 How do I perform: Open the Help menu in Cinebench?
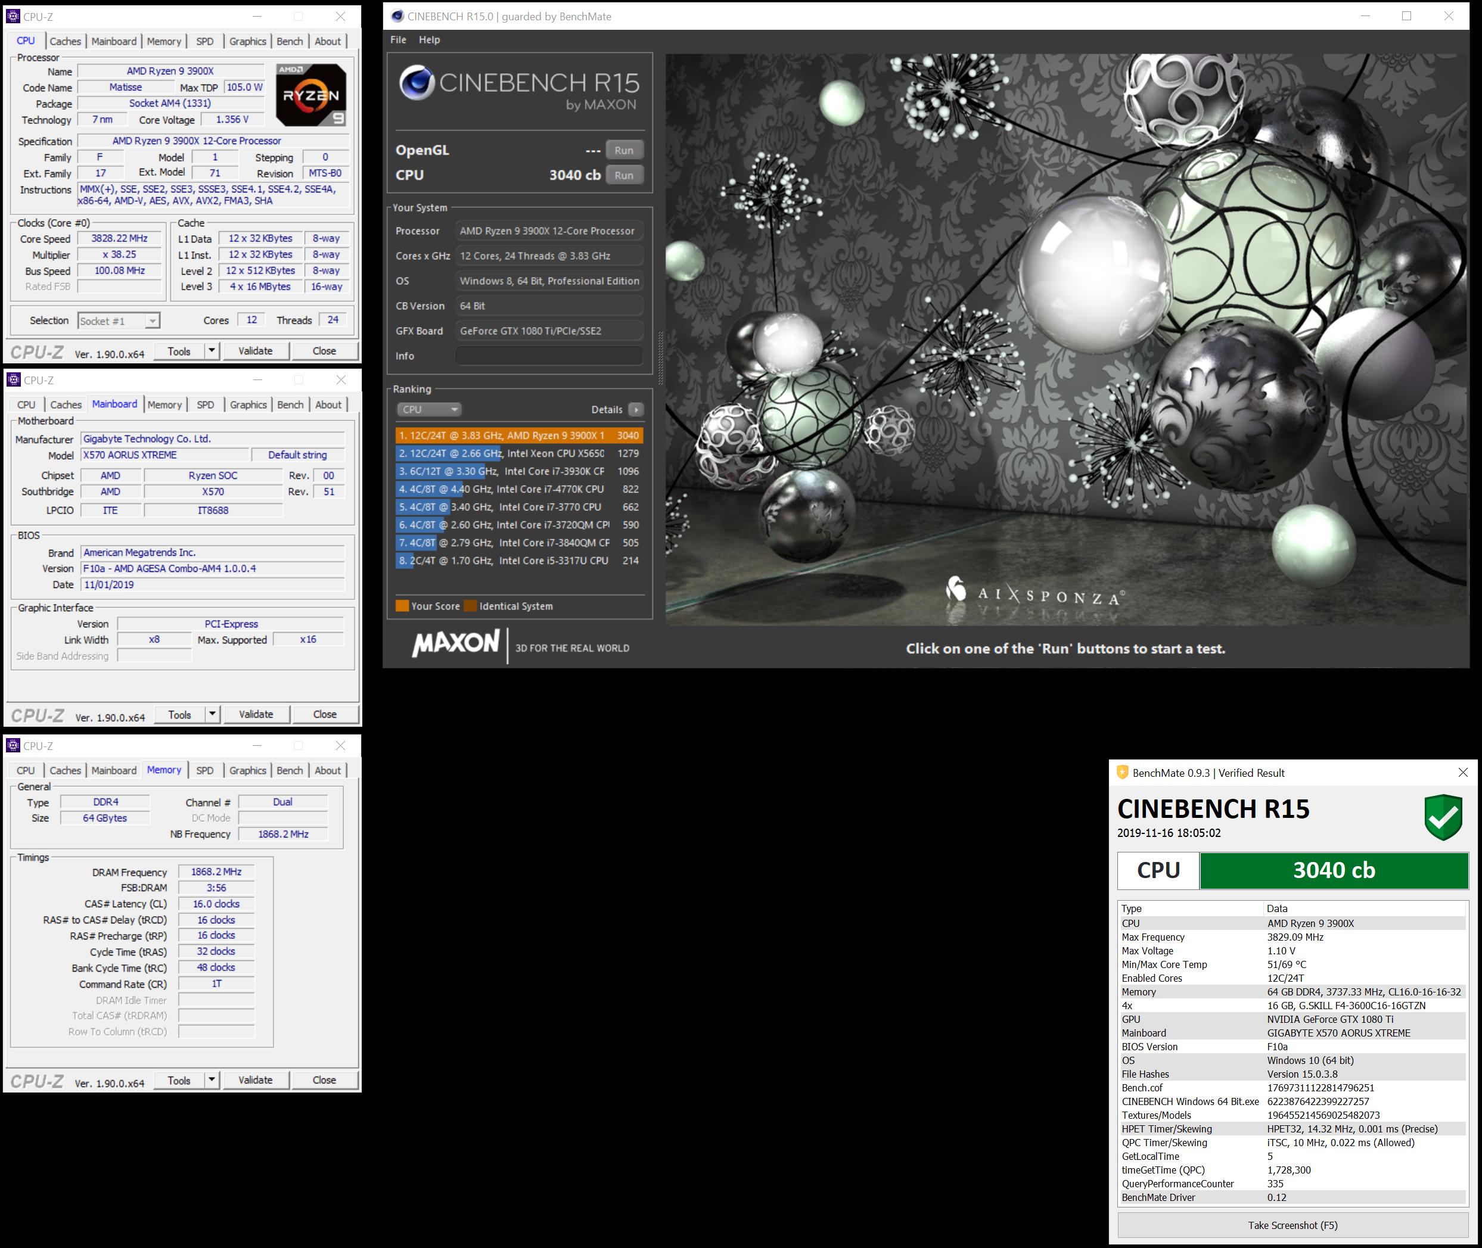[x=429, y=40]
